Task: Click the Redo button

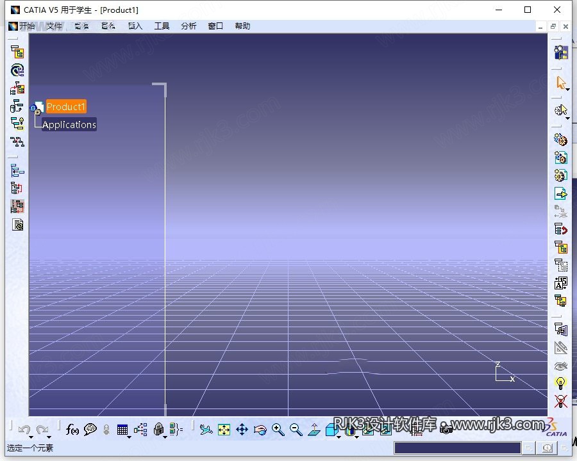Action: [42, 429]
